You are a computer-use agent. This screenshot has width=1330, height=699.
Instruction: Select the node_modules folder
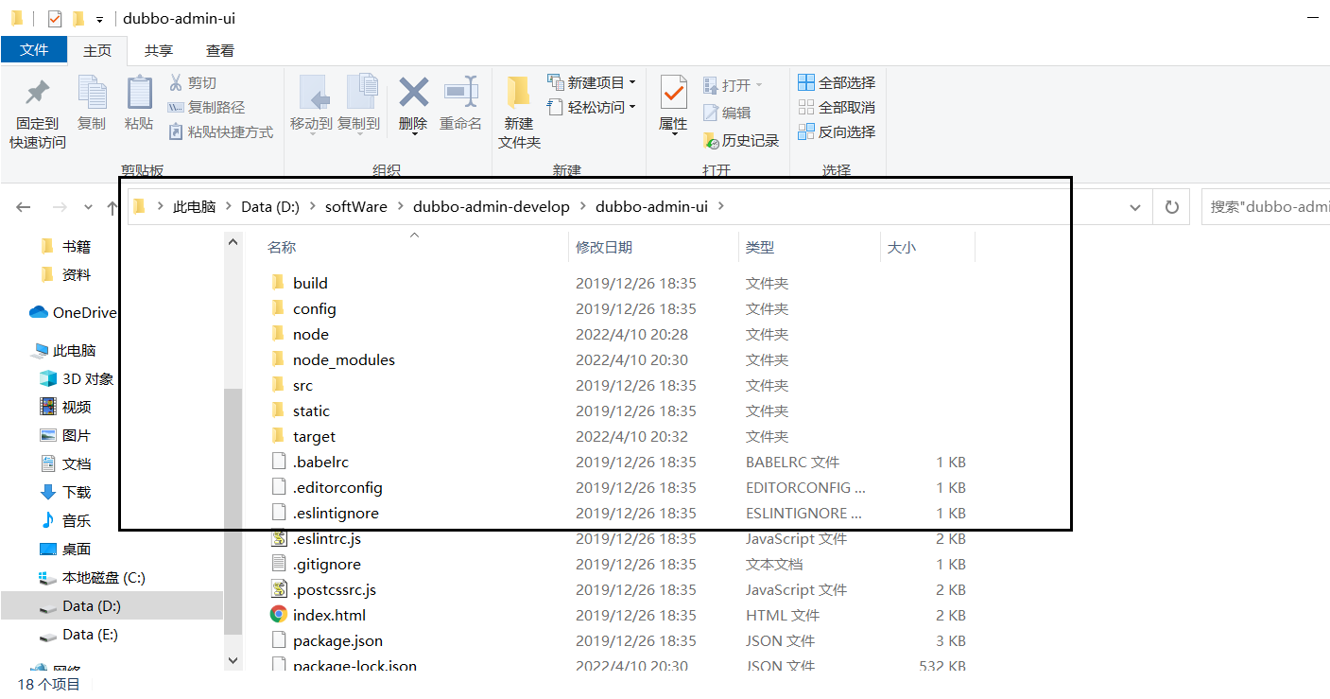coord(344,359)
